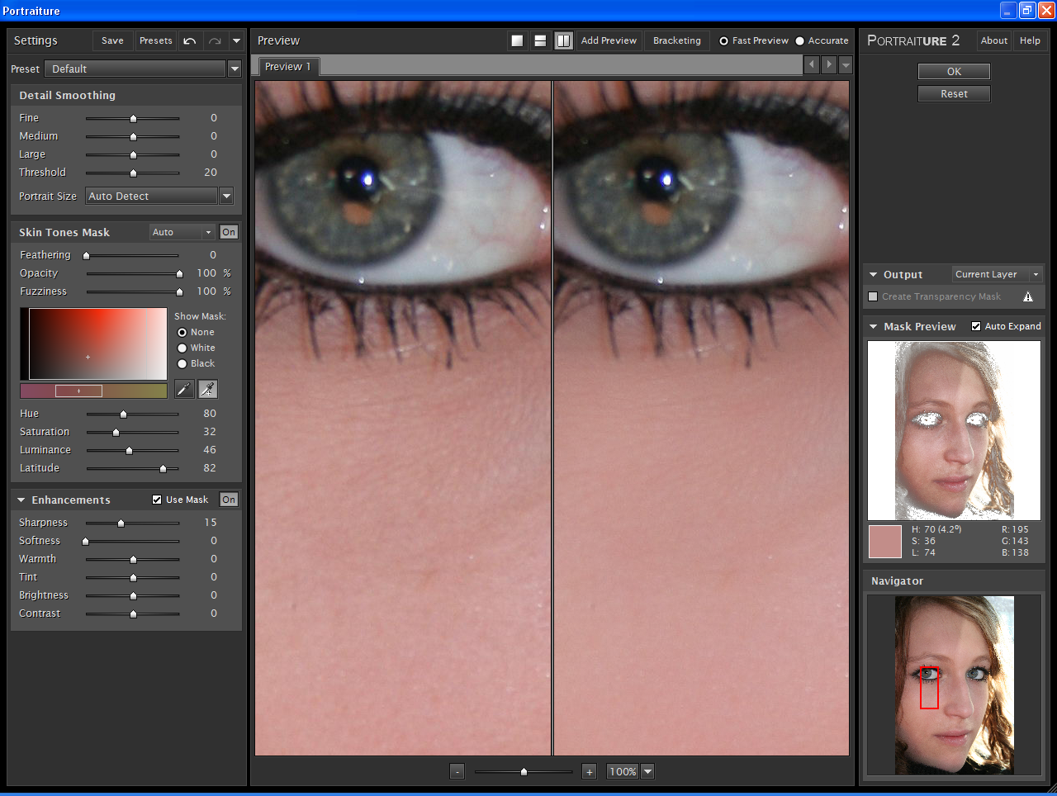Screen dimensions: 1057x796
Task: Select the skin tone eyedropper tool
Action: coord(184,388)
